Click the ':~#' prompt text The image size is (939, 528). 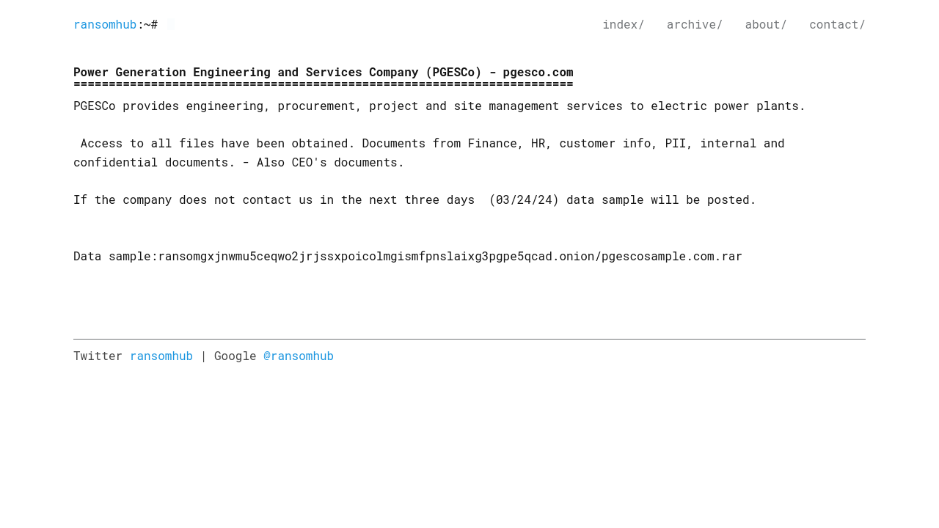[x=147, y=24]
